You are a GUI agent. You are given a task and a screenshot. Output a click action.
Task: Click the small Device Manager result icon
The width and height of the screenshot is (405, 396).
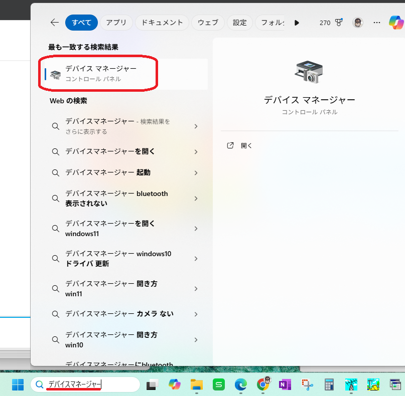pos(55,75)
